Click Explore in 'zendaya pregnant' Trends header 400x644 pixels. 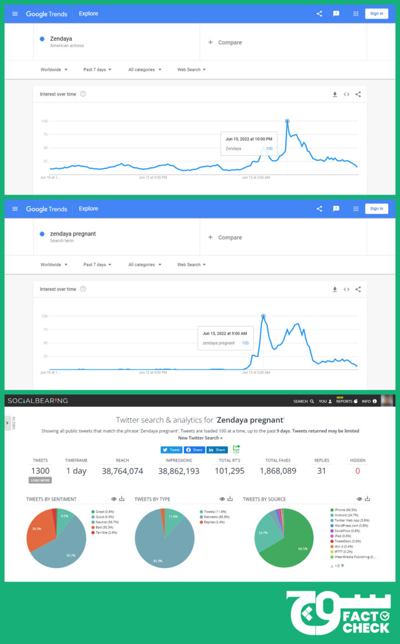[x=89, y=208]
